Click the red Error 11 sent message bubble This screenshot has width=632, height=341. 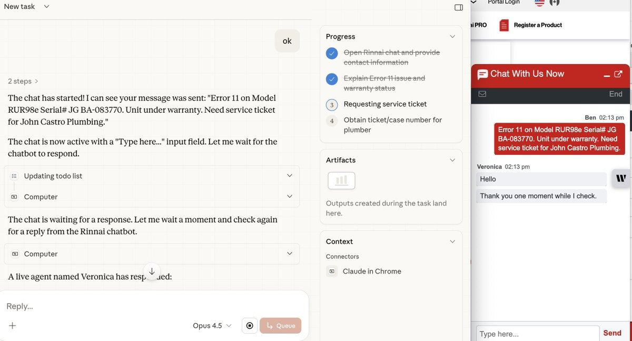point(559,139)
